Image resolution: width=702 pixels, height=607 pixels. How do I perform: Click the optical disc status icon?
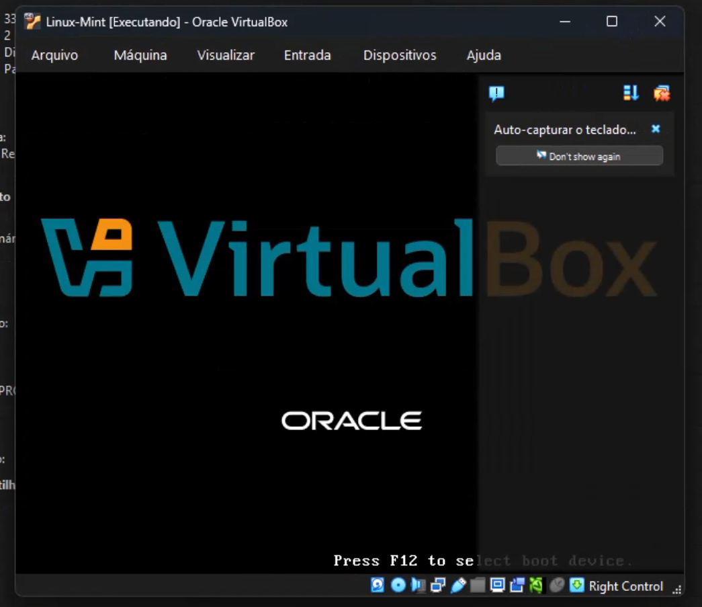398,585
